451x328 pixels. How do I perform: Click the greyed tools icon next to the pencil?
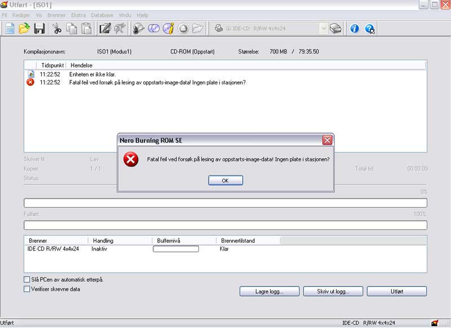(120, 28)
